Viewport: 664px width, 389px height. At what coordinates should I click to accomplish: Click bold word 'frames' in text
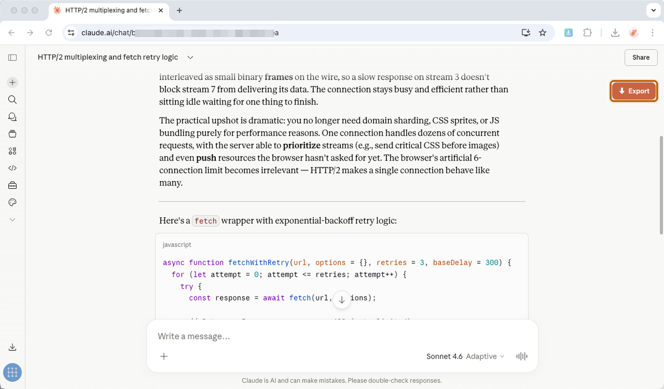[279, 77]
